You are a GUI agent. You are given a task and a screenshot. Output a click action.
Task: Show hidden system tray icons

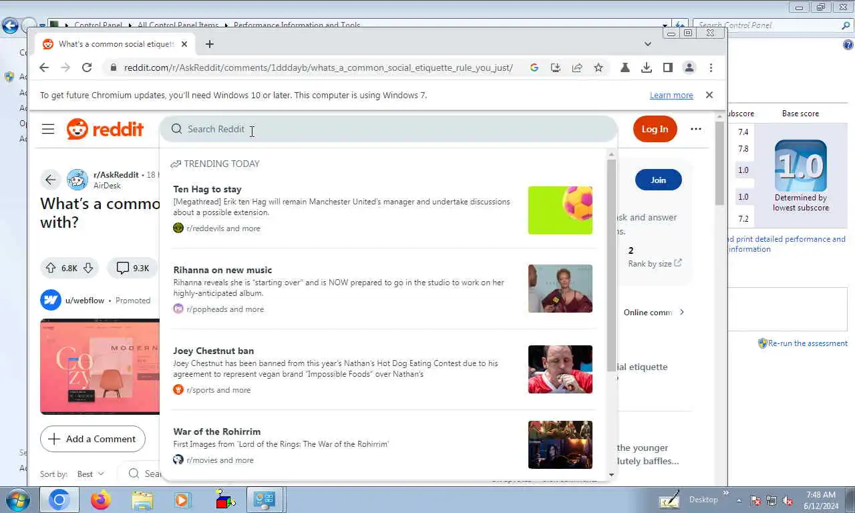(739, 500)
